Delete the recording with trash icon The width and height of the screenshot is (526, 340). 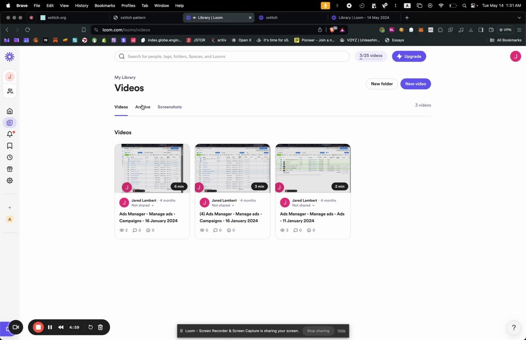100,327
